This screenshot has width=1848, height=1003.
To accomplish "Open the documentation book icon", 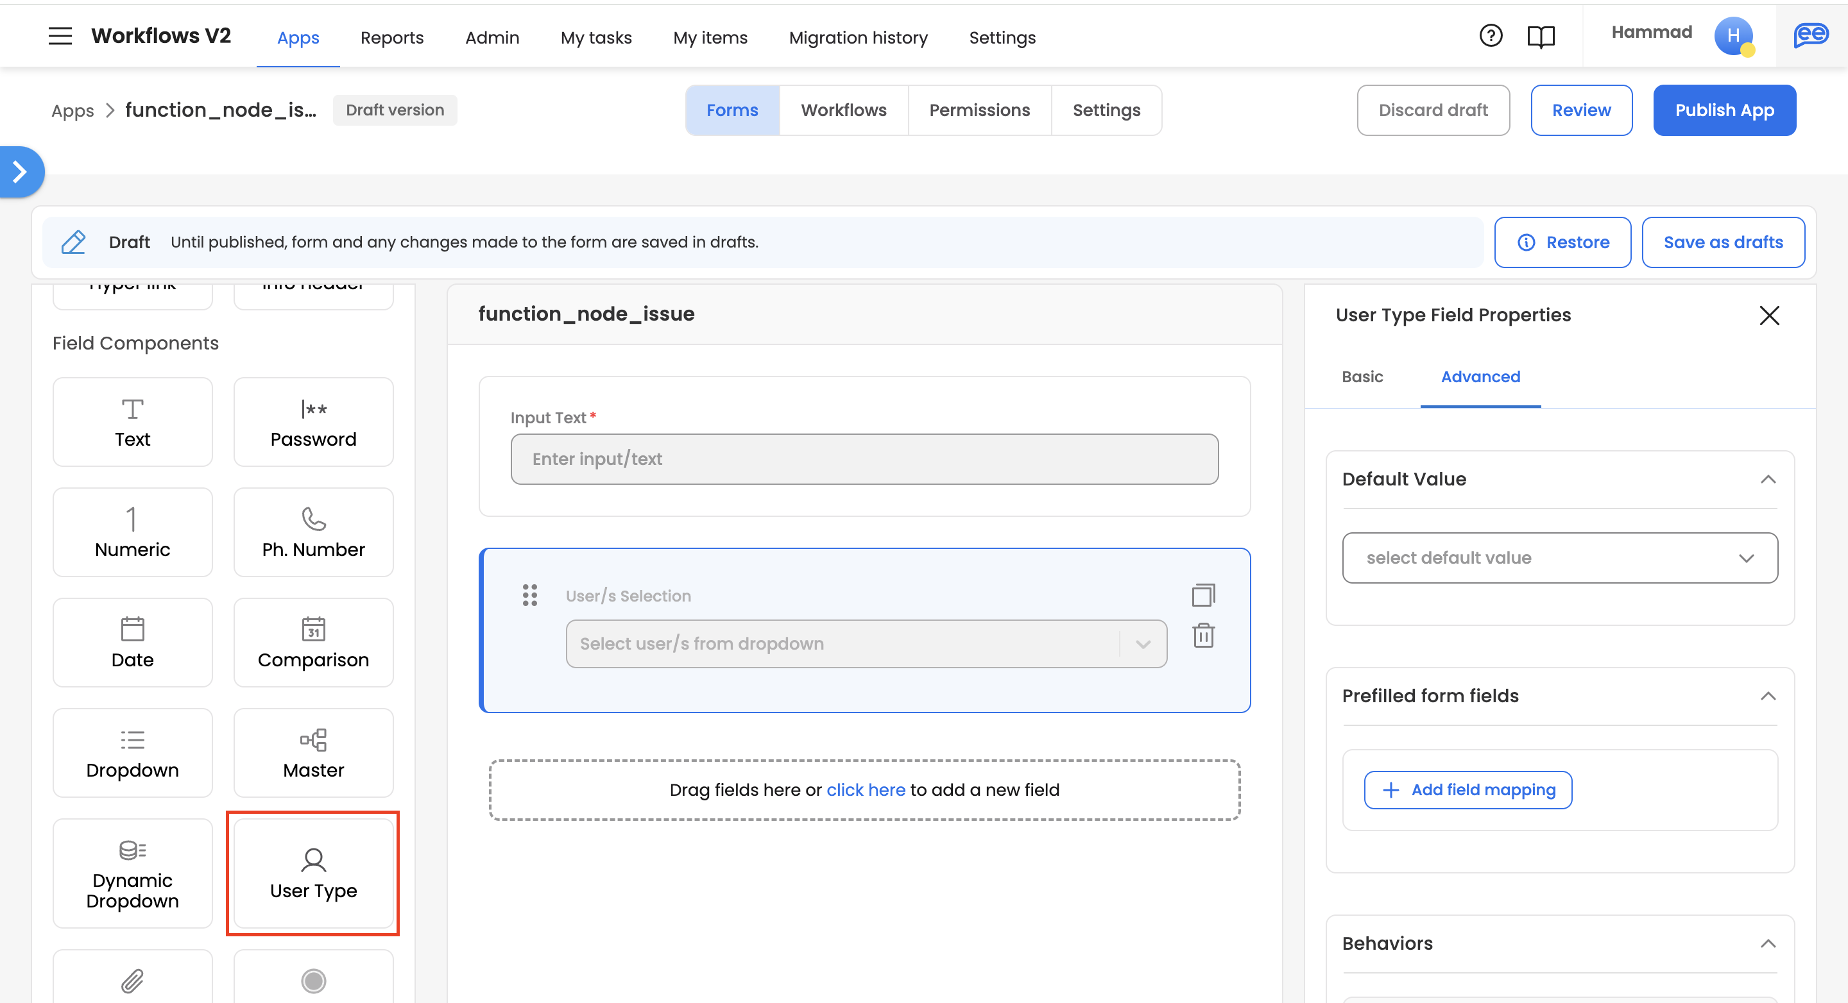I will [x=1540, y=37].
